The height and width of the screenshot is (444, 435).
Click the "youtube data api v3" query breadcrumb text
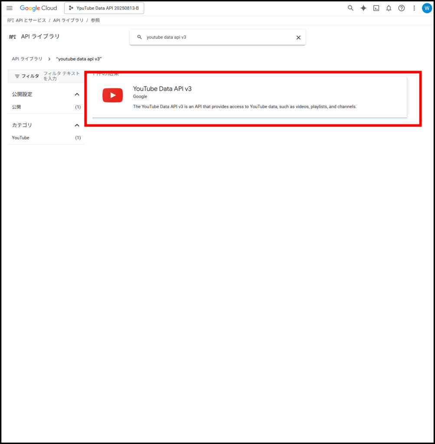point(79,59)
